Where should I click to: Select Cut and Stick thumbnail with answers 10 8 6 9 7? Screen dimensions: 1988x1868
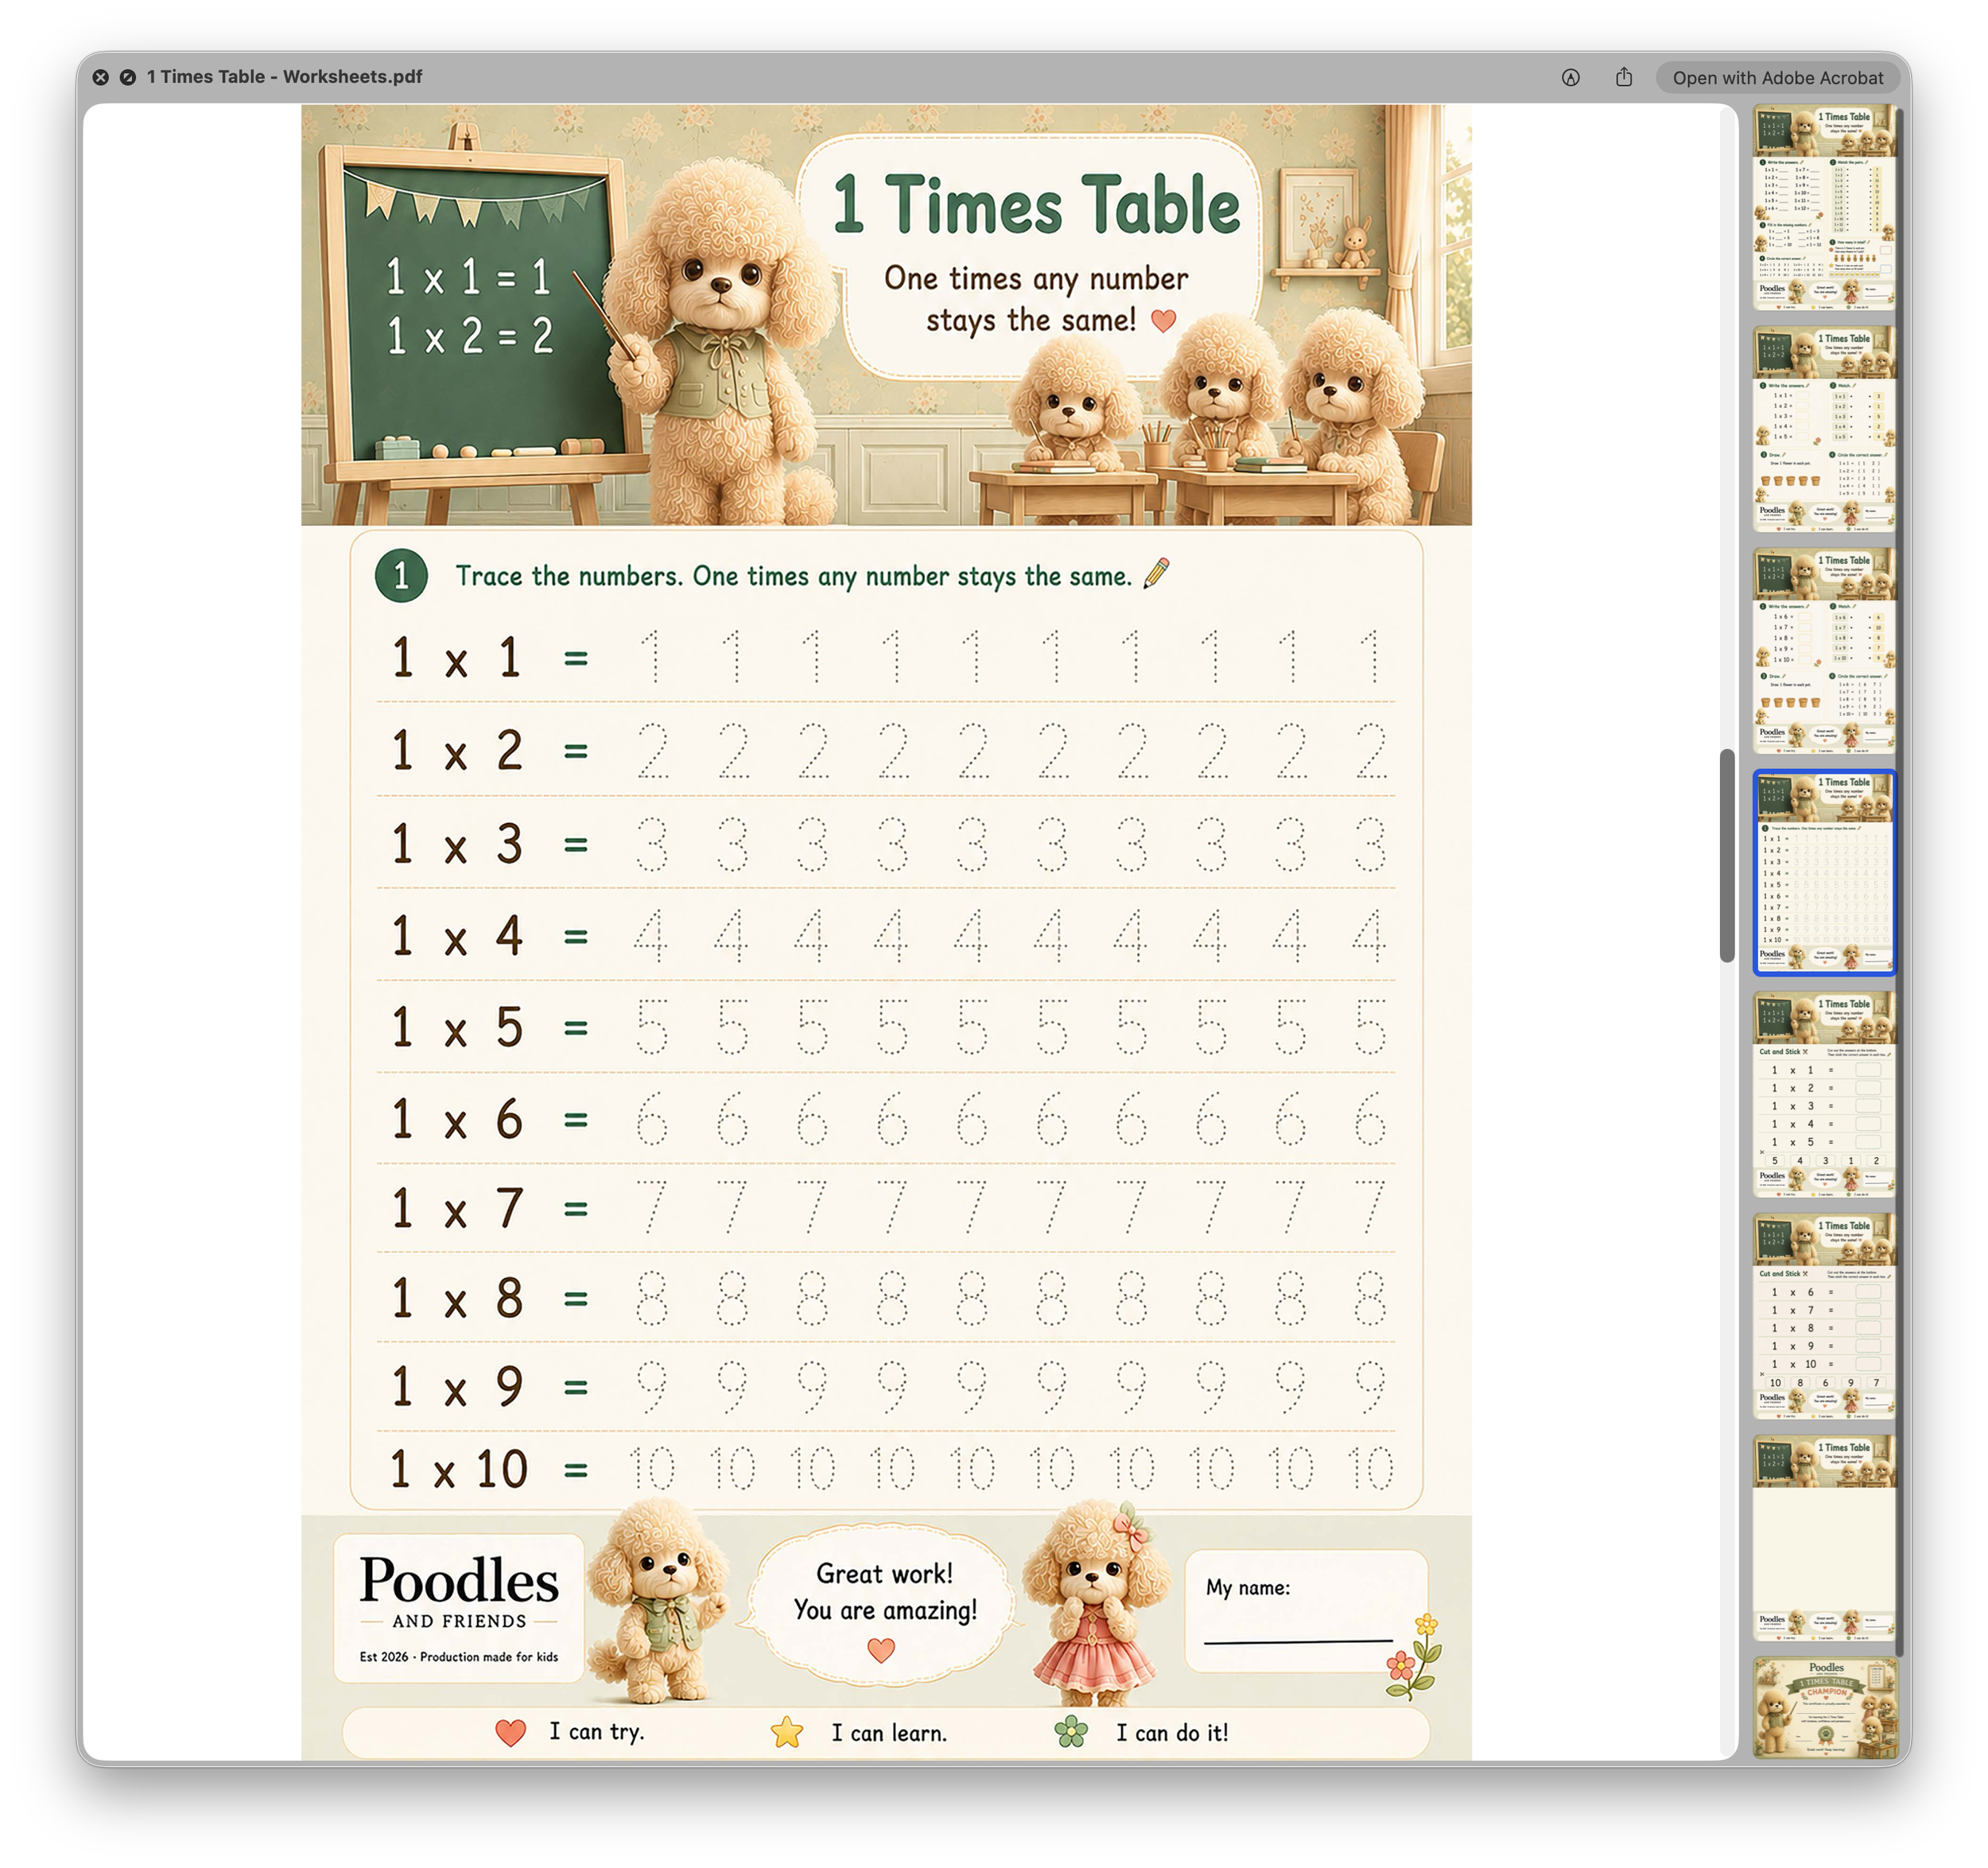1824,1316
